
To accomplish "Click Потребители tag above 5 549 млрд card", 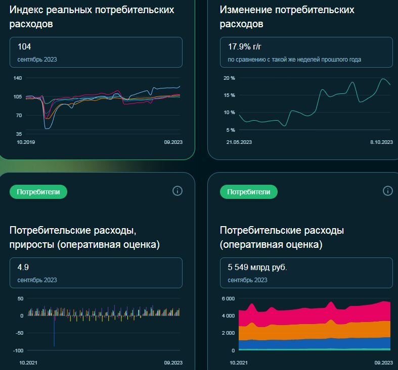I will tap(249, 192).
